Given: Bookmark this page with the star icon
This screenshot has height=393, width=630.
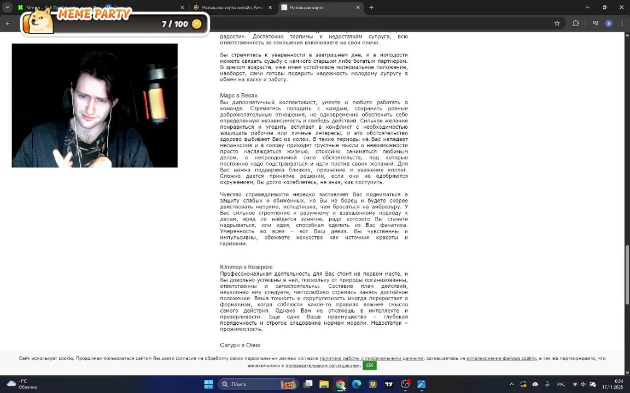Looking at the screenshot, I should [x=557, y=23].
